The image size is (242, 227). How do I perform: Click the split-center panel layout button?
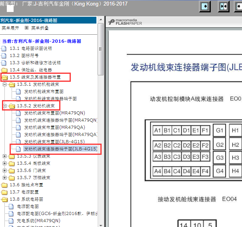click(224, 6)
